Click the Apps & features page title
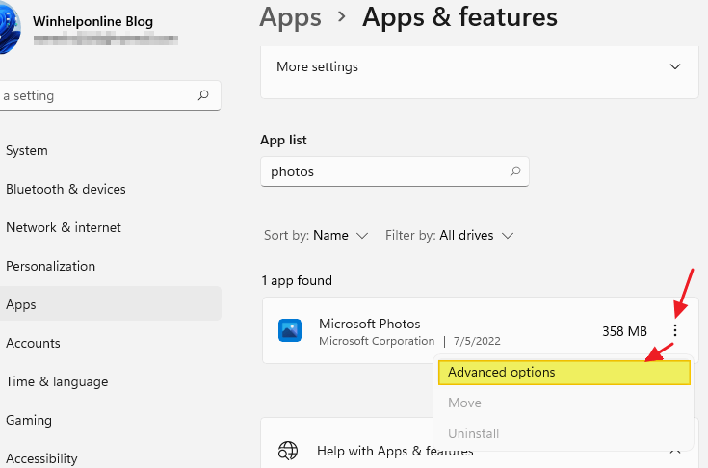The width and height of the screenshot is (708, 468). click(x=459, y=17)
